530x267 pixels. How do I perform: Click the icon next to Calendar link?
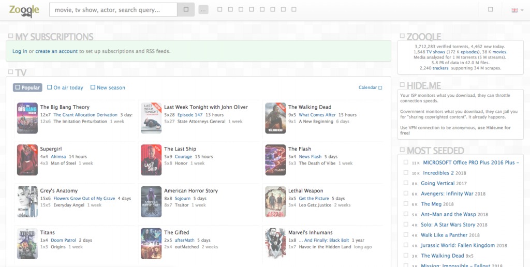[380, 88]
